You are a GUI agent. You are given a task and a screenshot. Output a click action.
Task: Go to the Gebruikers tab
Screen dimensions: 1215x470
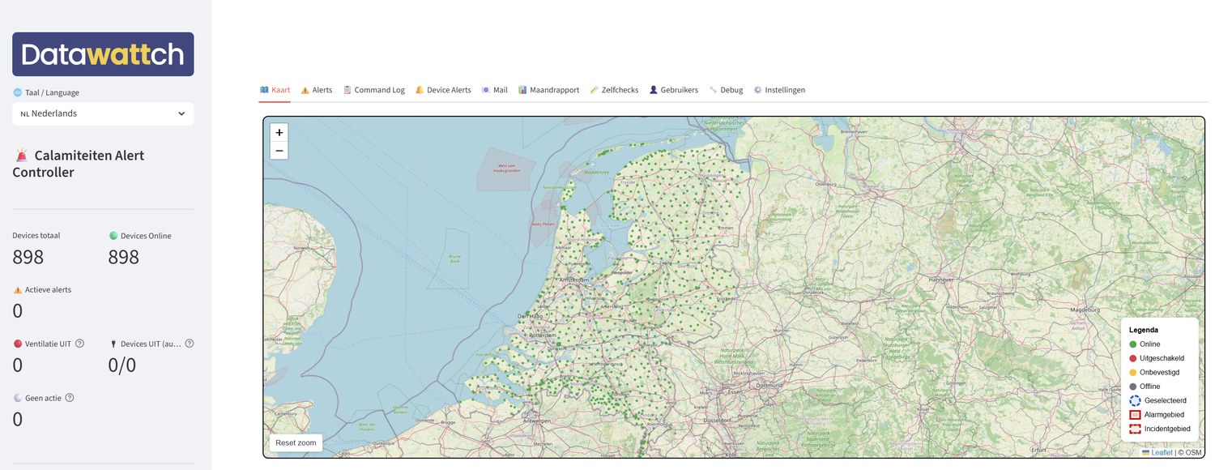[673, 90]
